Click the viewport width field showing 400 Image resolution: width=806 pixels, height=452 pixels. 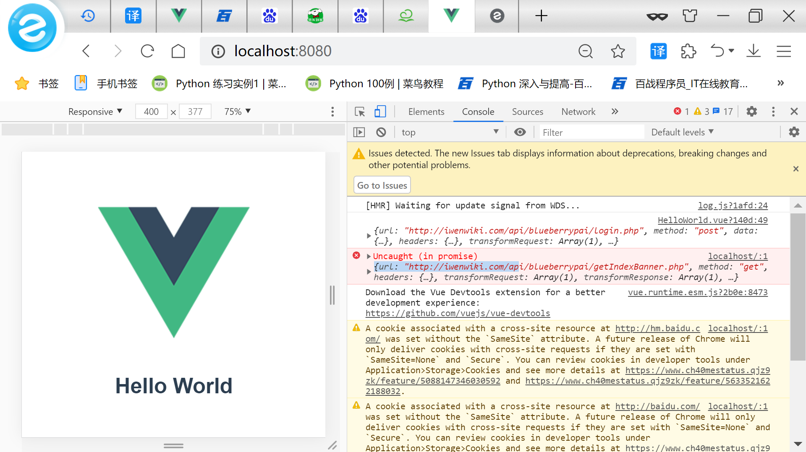tap(151, 112)
